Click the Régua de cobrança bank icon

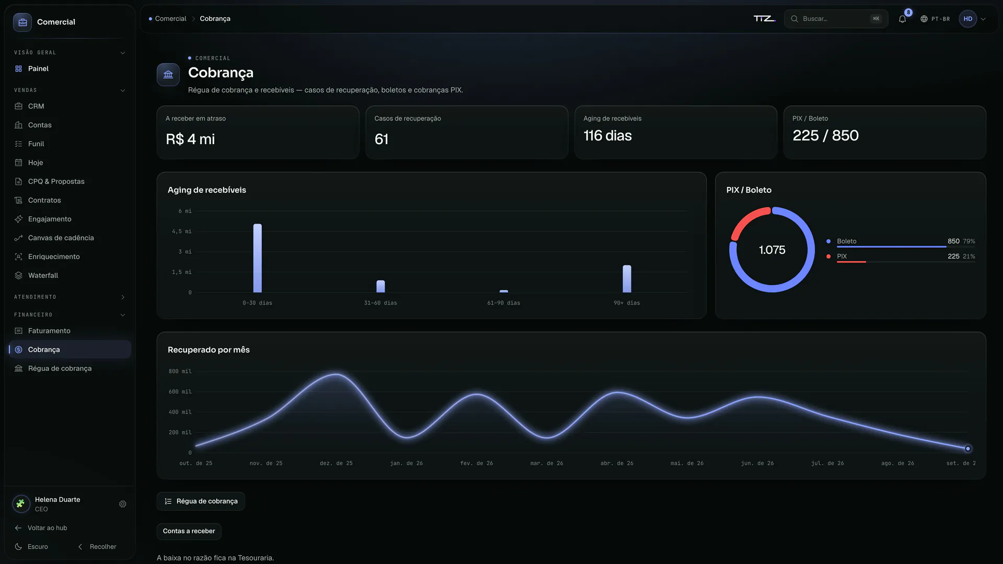[19, 368]
